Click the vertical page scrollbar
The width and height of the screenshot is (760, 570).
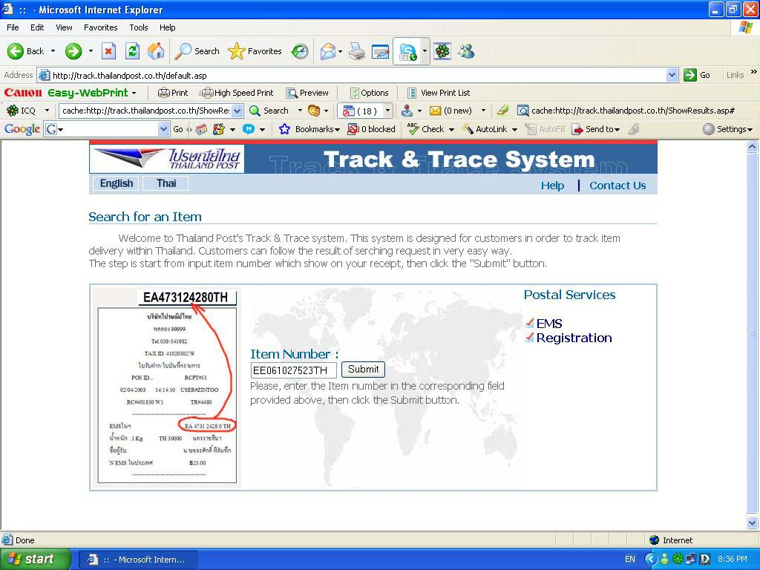(x=753, y=332)
